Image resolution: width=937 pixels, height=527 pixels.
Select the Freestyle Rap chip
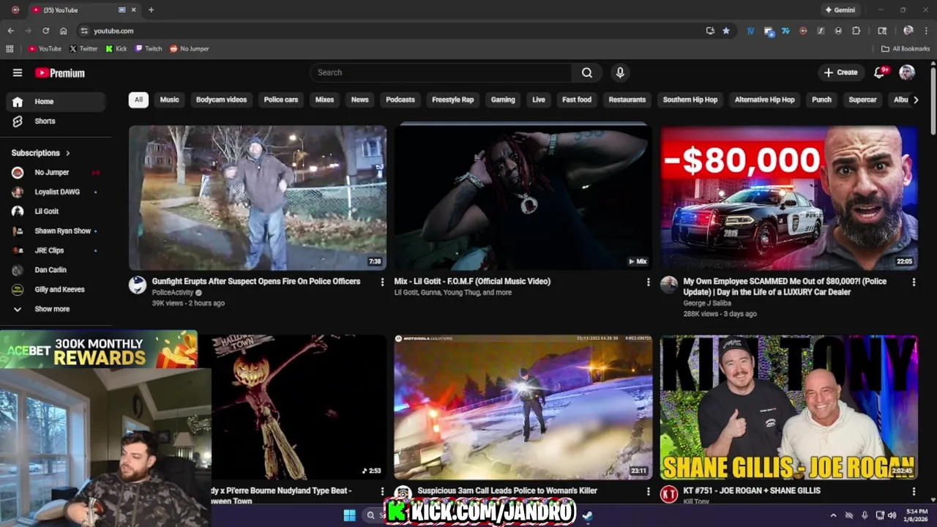(x=452, y=100)
